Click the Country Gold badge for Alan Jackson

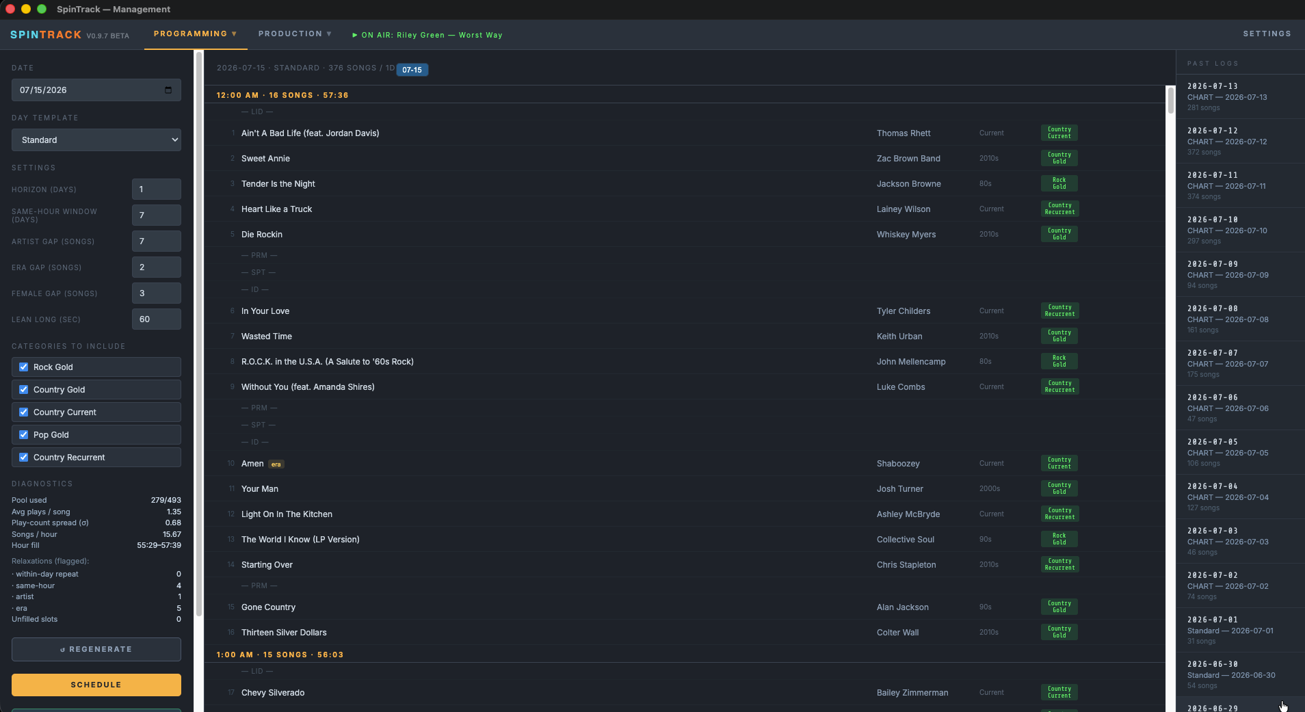pos(1059,607)
